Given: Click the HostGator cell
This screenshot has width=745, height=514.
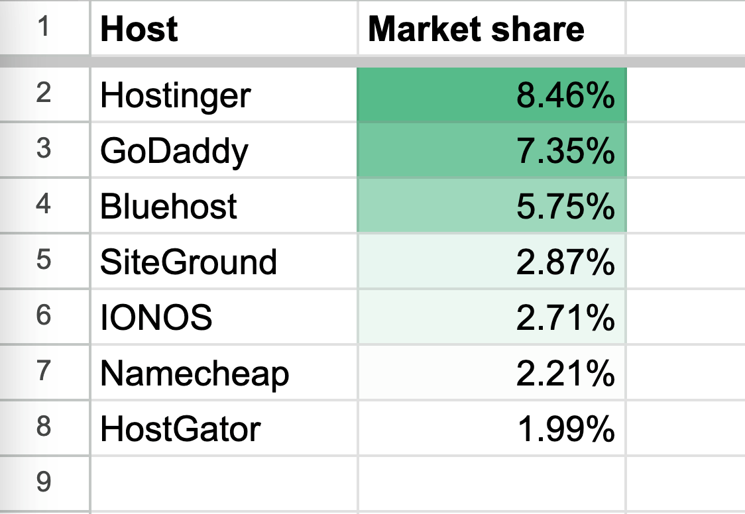Looking at the screenshot, I should coord(223,428).
